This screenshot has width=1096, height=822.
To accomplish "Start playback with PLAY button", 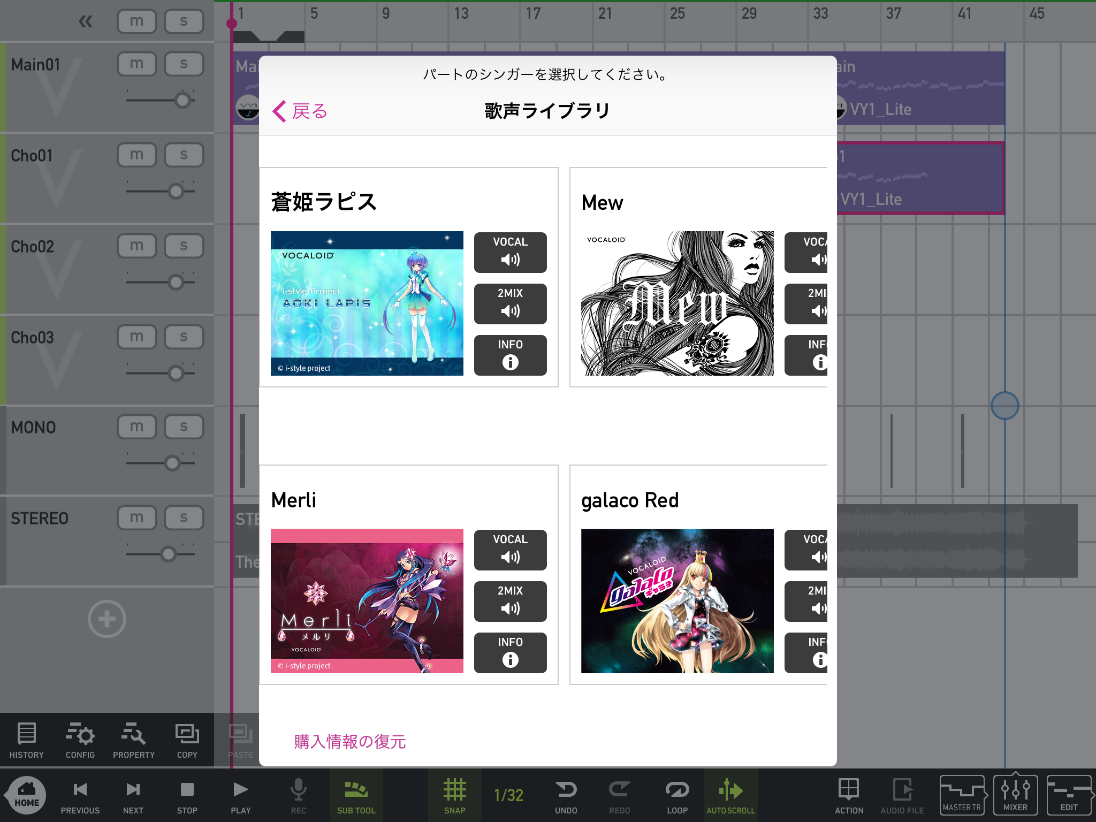I will click(x=241, y=796).
